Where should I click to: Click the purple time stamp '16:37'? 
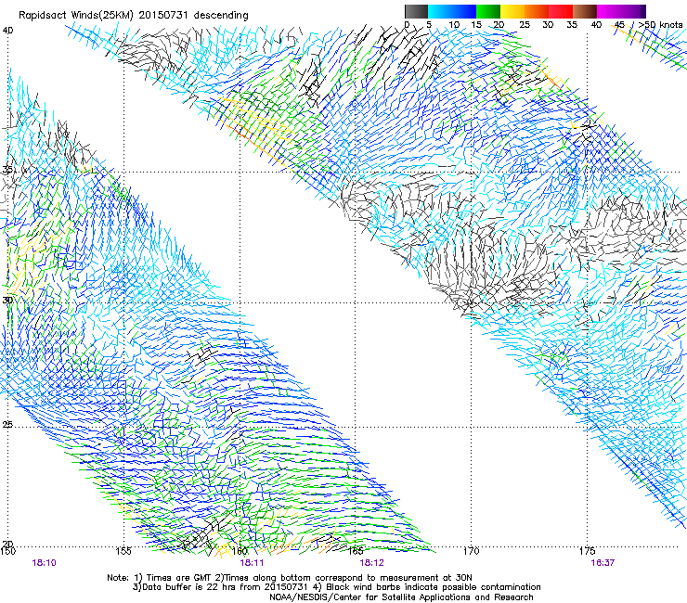coord(603,563)
